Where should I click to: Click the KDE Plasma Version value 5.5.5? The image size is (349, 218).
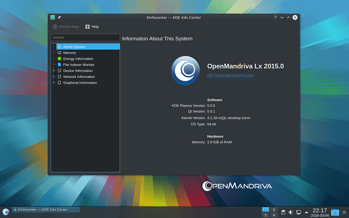point(211,106)
